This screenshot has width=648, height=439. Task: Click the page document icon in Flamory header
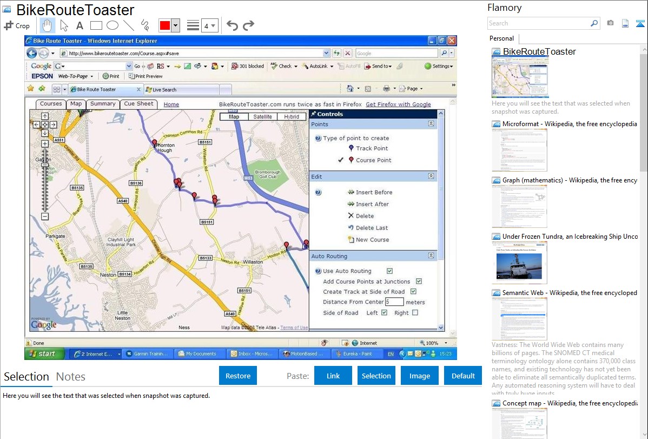(625, 24)
